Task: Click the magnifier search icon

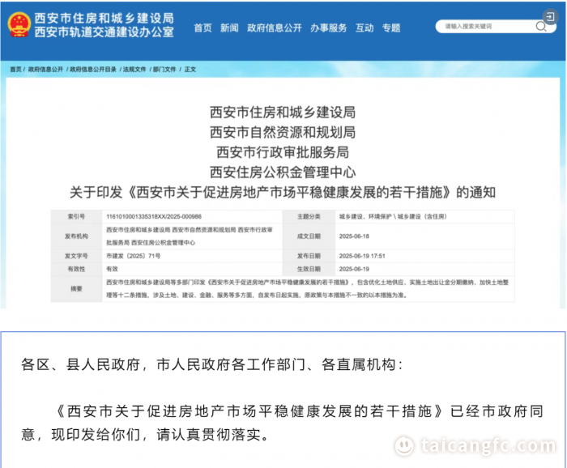Action: pyautogui.click(x=540, y=27)
